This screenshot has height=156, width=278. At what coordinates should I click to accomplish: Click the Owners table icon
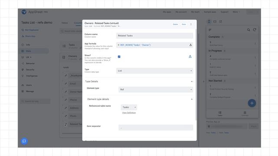point(64,57)
